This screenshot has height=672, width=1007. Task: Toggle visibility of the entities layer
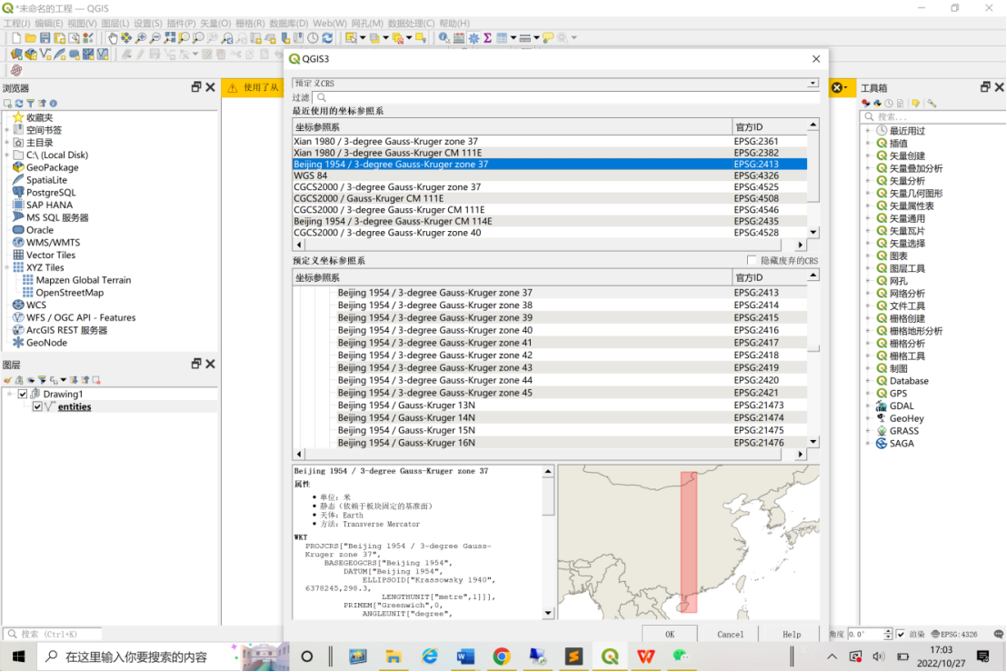[x=37, y=407]
